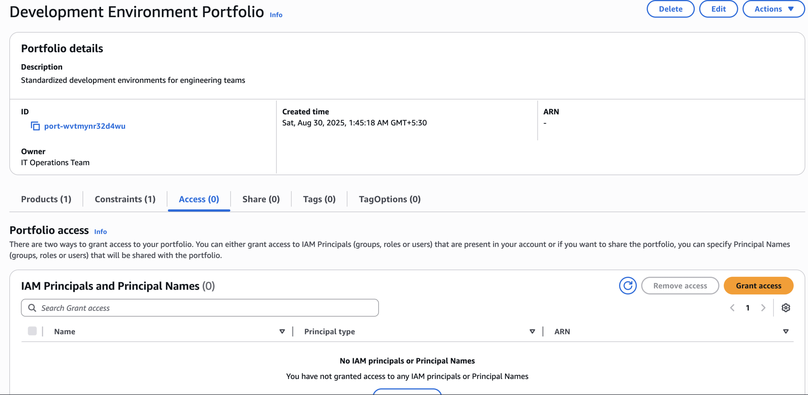This screenshot has width=808, height=395.
Task: Open the port-wvtmynr32d4wu ID link
Action: point(85,126)
